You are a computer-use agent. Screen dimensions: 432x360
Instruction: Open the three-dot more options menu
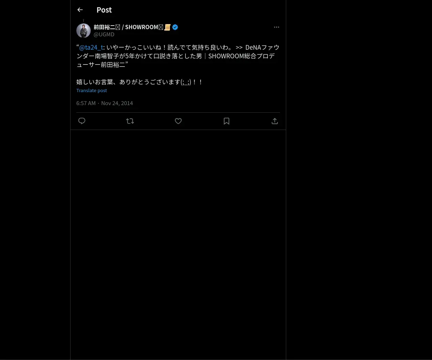(x=276, y=27)
